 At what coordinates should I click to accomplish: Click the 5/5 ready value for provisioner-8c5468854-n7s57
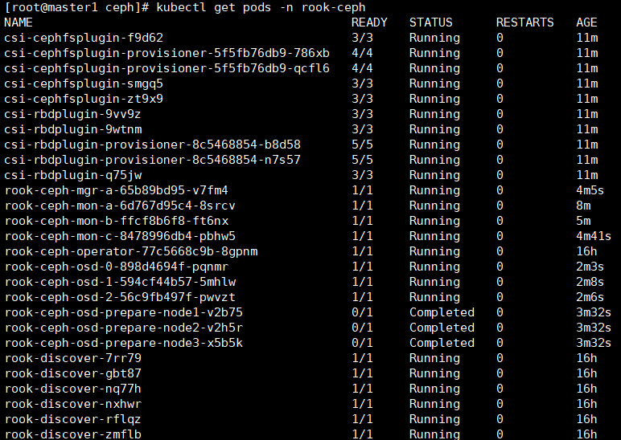point(362,160)
